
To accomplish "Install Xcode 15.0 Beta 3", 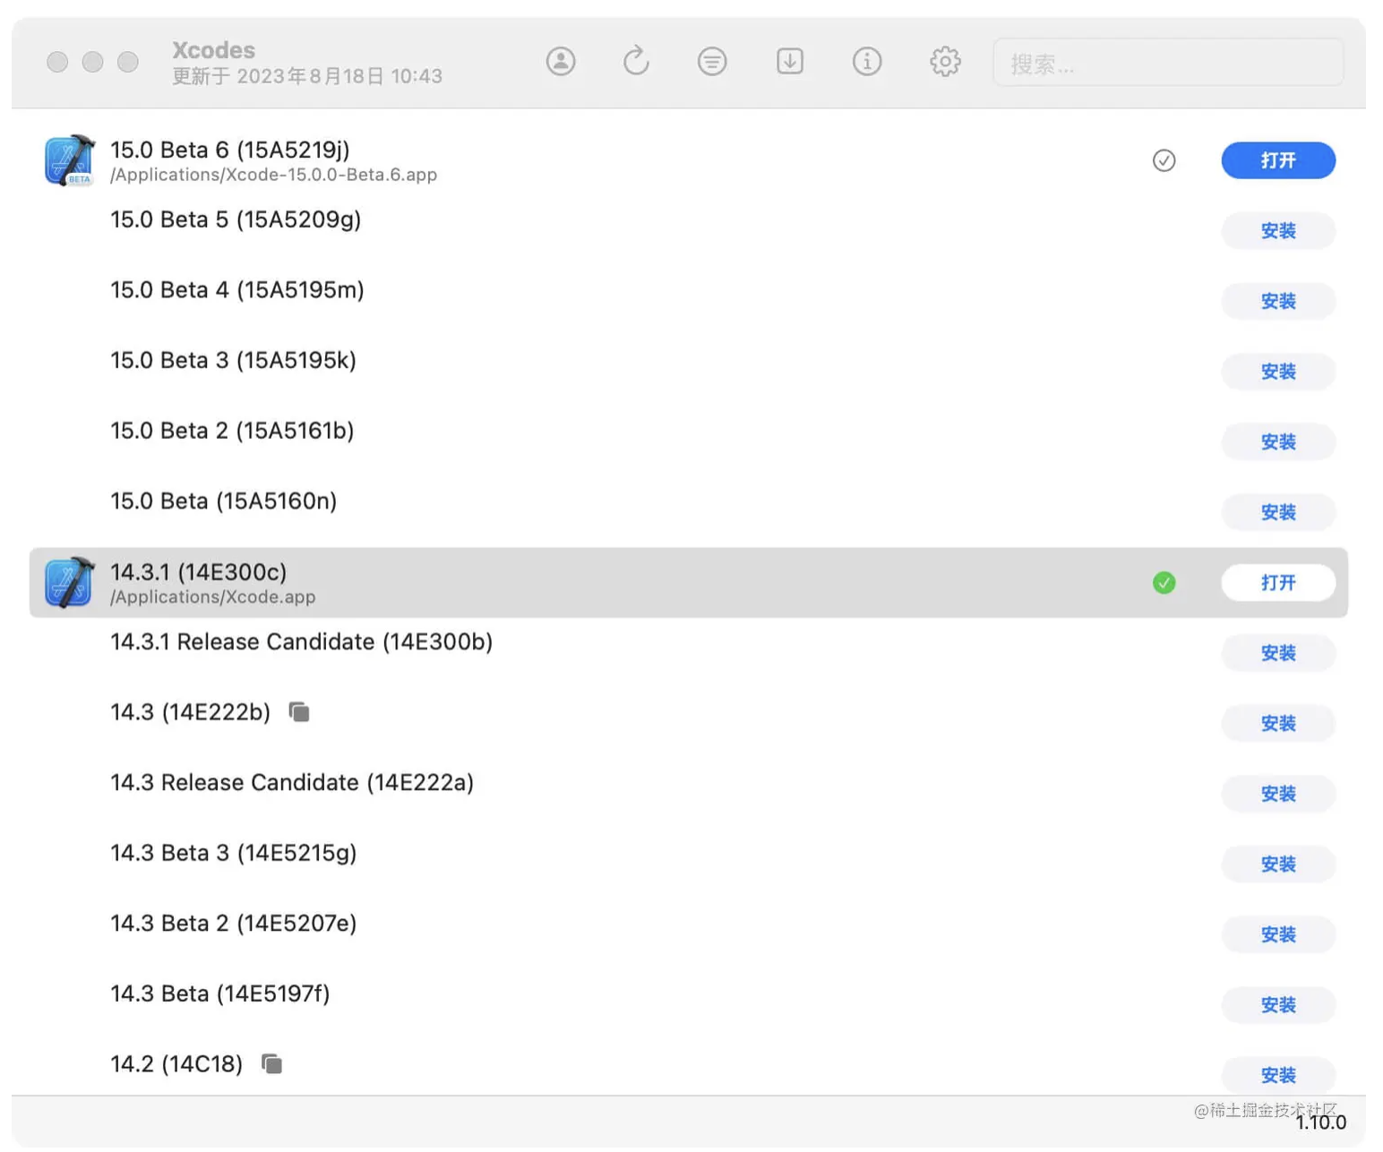I will click(1278, 372).
